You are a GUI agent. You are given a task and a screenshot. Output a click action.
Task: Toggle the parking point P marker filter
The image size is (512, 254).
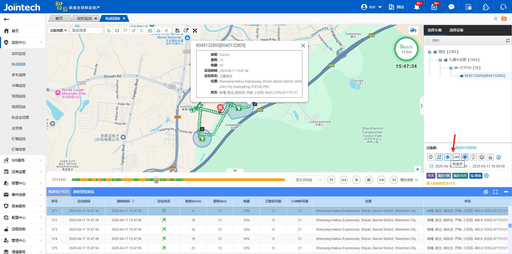tap(473, 157)
